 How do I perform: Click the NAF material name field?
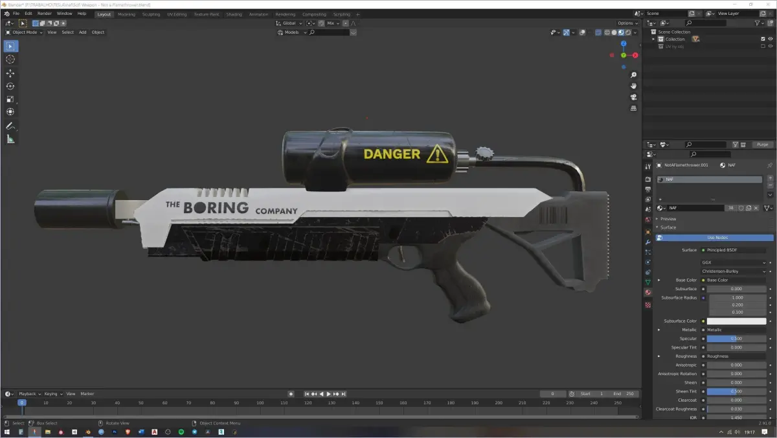(x=695, y=208)
